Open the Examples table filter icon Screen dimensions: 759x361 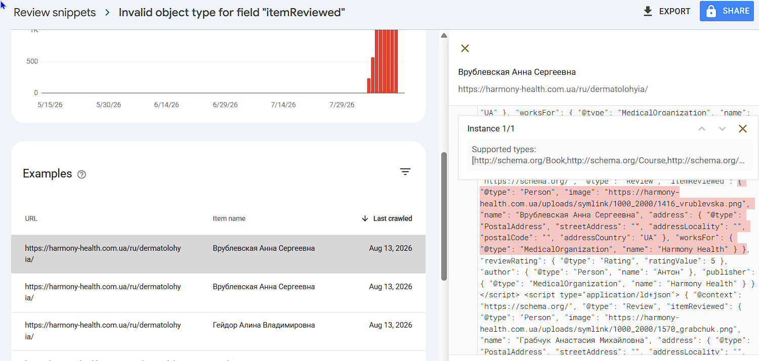click(x=405, y=172)
